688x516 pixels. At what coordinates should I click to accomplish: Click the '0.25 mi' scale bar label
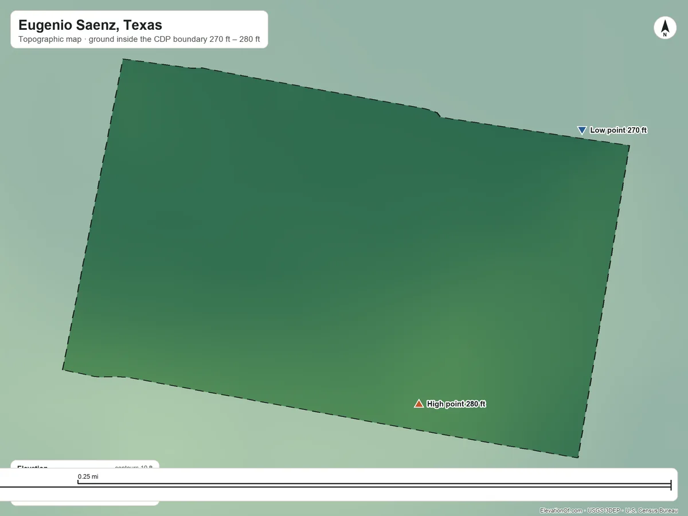click(x=88, y=476)
